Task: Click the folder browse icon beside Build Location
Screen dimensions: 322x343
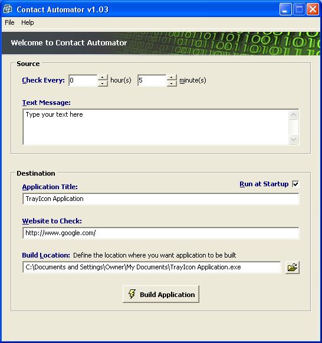Action: point(293,268)
